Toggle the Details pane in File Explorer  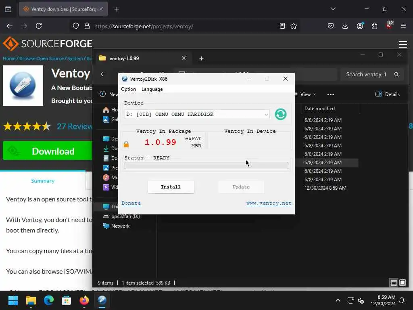[388, 94]
